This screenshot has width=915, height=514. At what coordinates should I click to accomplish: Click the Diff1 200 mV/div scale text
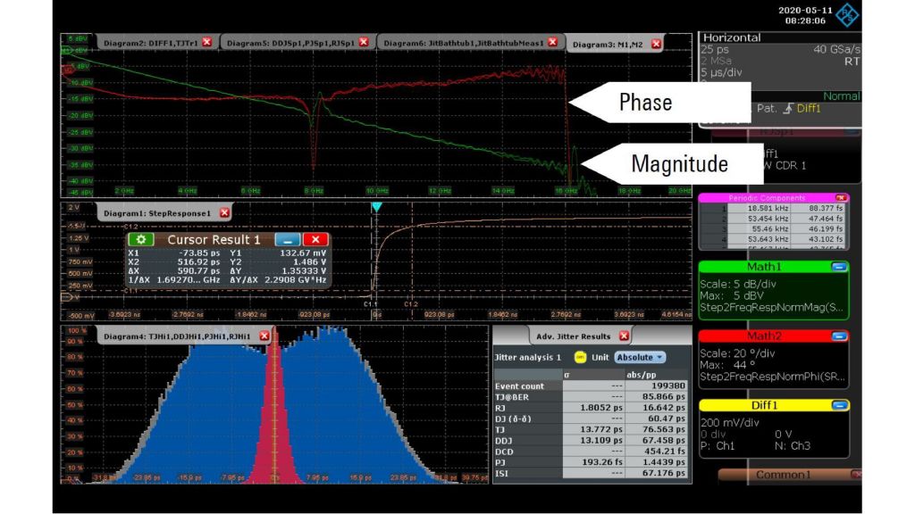[x=730, y=422]
